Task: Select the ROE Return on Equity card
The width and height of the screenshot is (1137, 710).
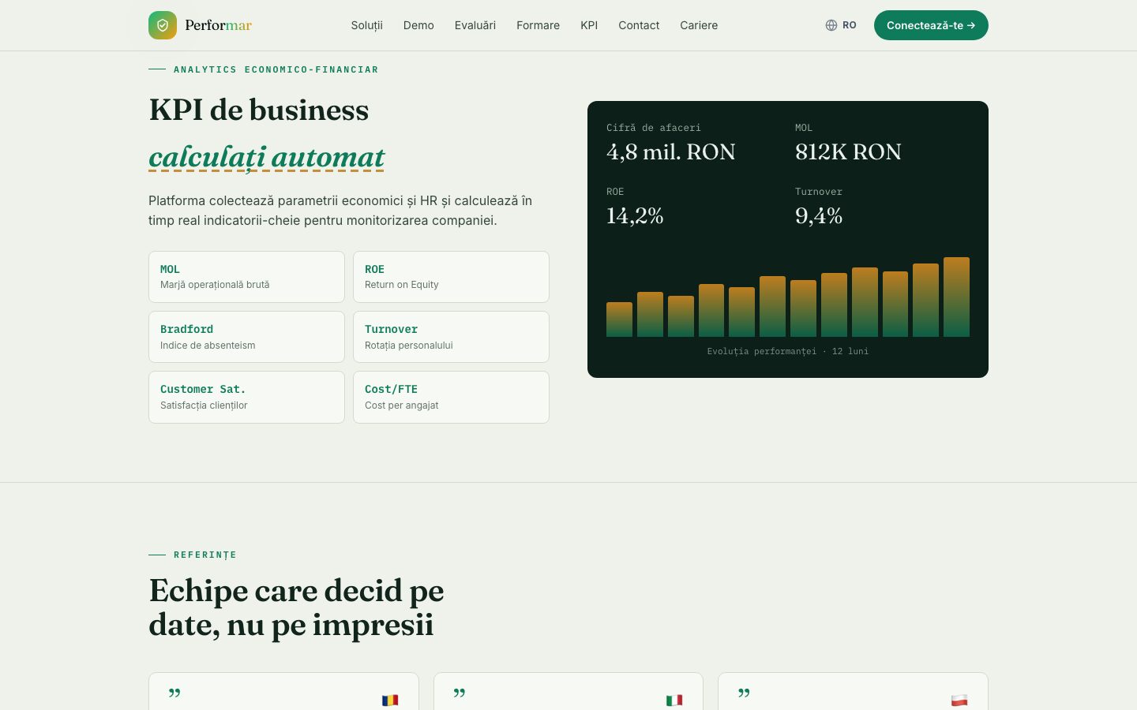Action: (451, 277)
